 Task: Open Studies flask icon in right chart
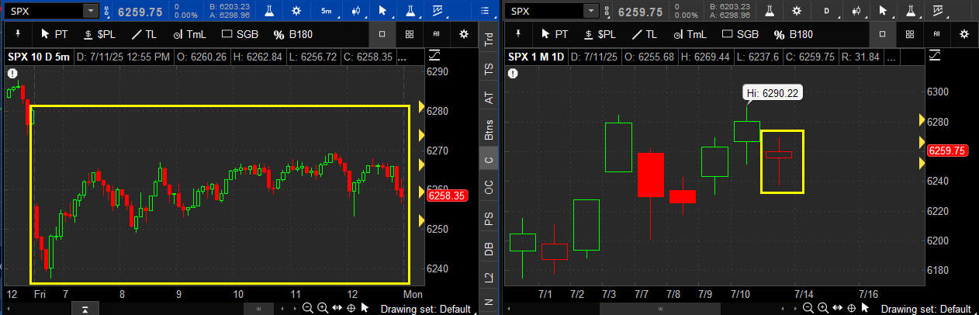coord(770,12)
